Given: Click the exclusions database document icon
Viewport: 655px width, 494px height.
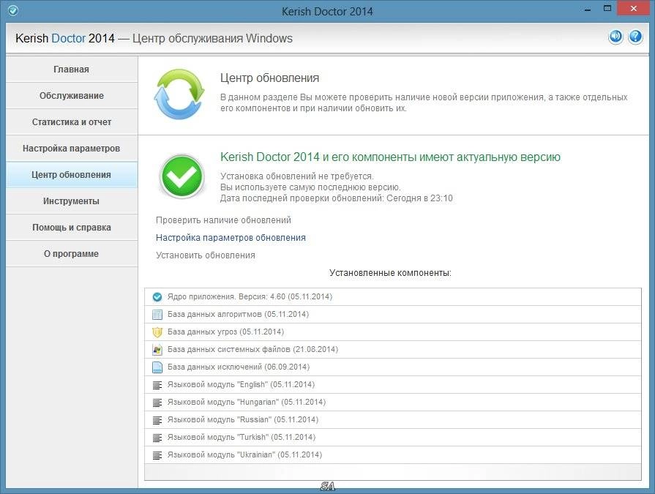Looking at the screenshot, I should pos(157,367).
